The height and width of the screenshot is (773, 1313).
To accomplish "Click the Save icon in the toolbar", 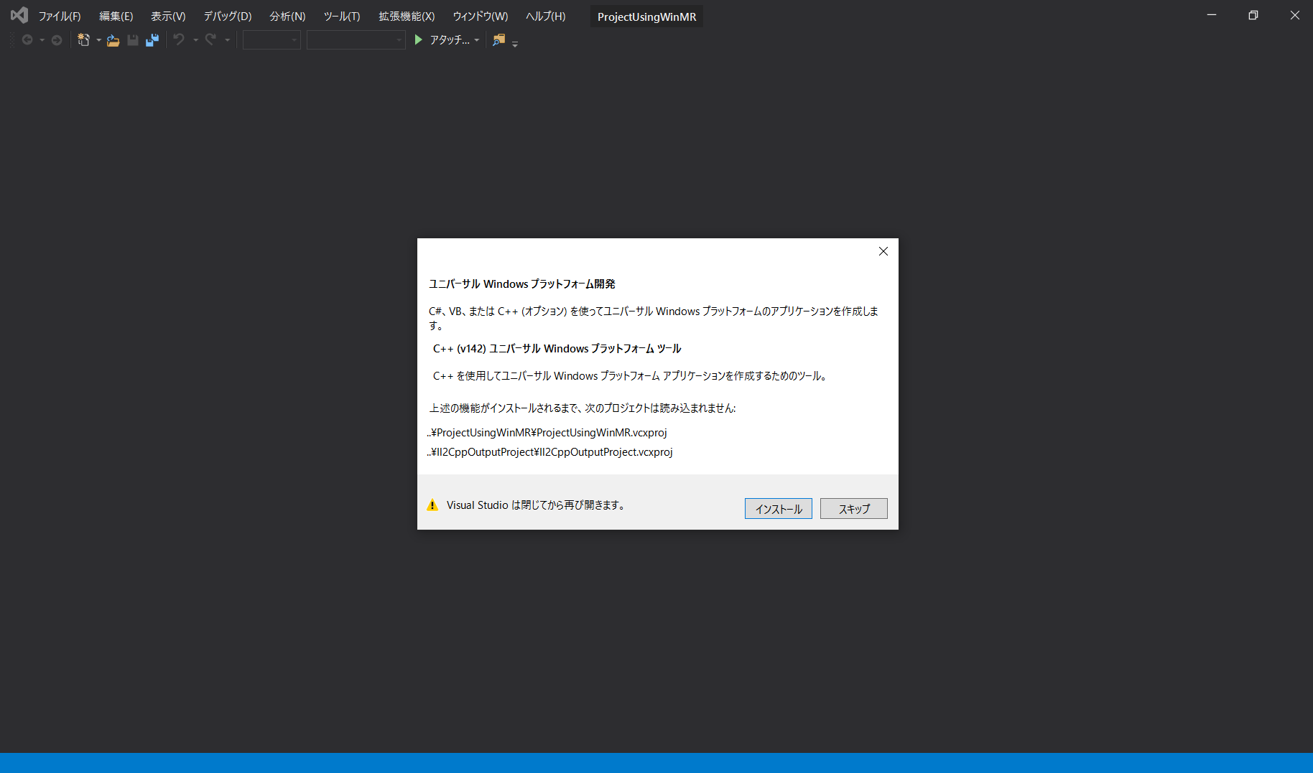I will (x=132, y=39).
